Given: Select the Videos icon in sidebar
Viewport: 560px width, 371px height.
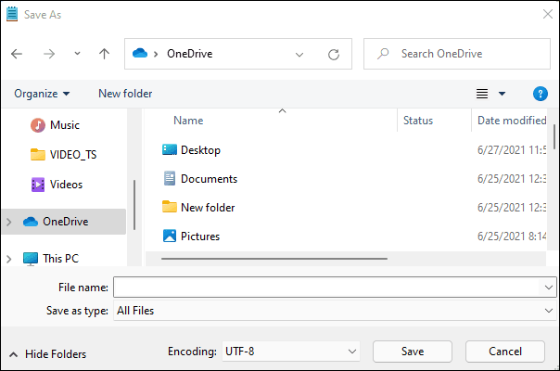Looking at the screenshot, I should pyautogui.click(x=38, y=184).
